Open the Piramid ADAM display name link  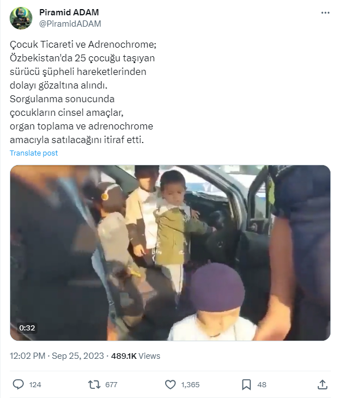click(x=69, y=12)
